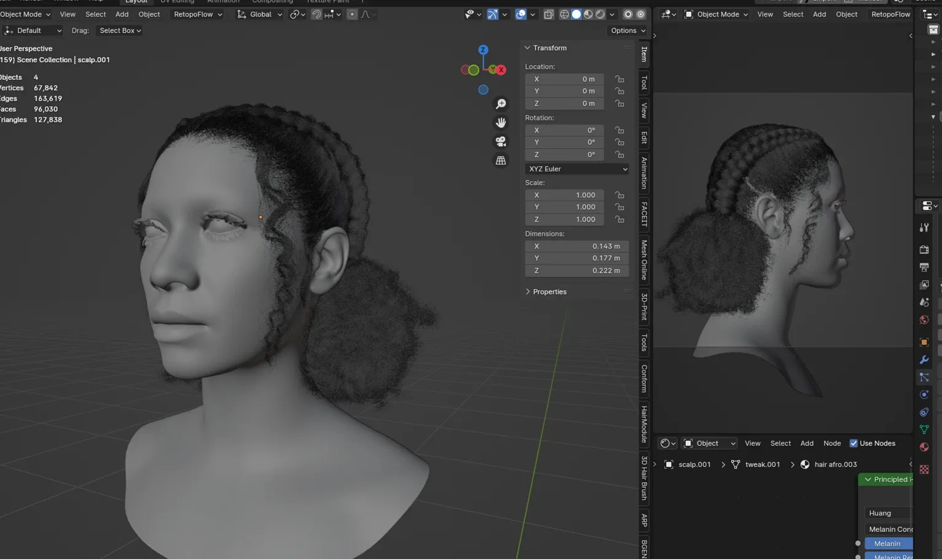Select the Material Properties sphere icon
This screenshot has height=559, width=942.
coord(924,447)
